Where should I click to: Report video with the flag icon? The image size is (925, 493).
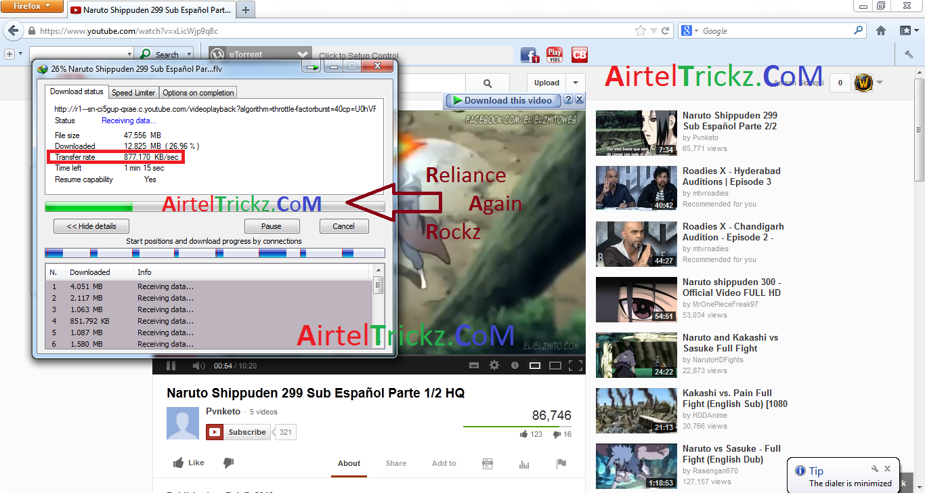click(x=561, y=464)
